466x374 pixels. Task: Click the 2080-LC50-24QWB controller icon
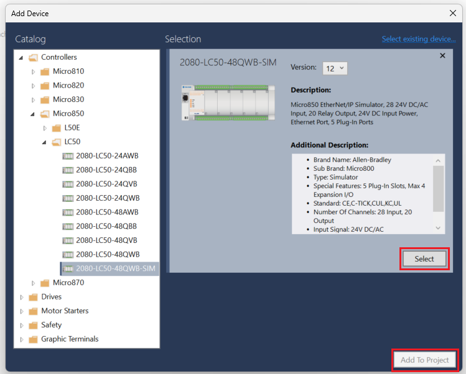pyautogui.click(x=68, y=199)
